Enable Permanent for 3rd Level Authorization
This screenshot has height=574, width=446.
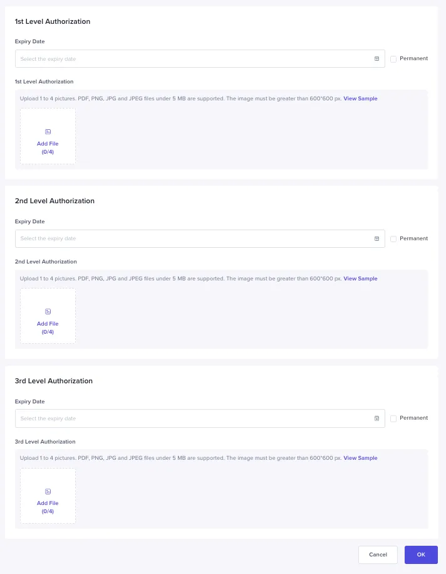(393, 418)
